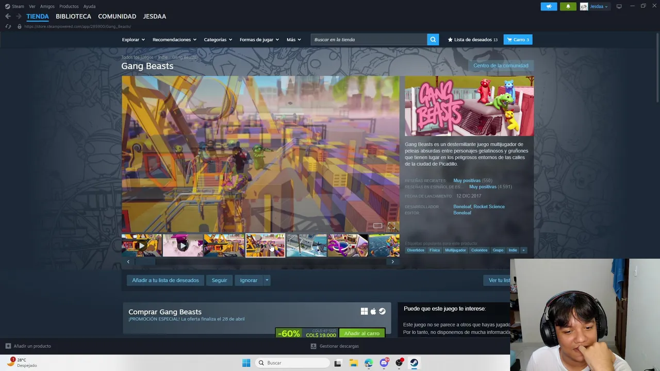Select the second video trailer thumbnail
The height and width of the screenshot is (371, 660).
coord(183,246)
